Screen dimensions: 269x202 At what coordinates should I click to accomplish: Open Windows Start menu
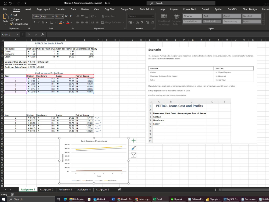click(x=3, y=199)
